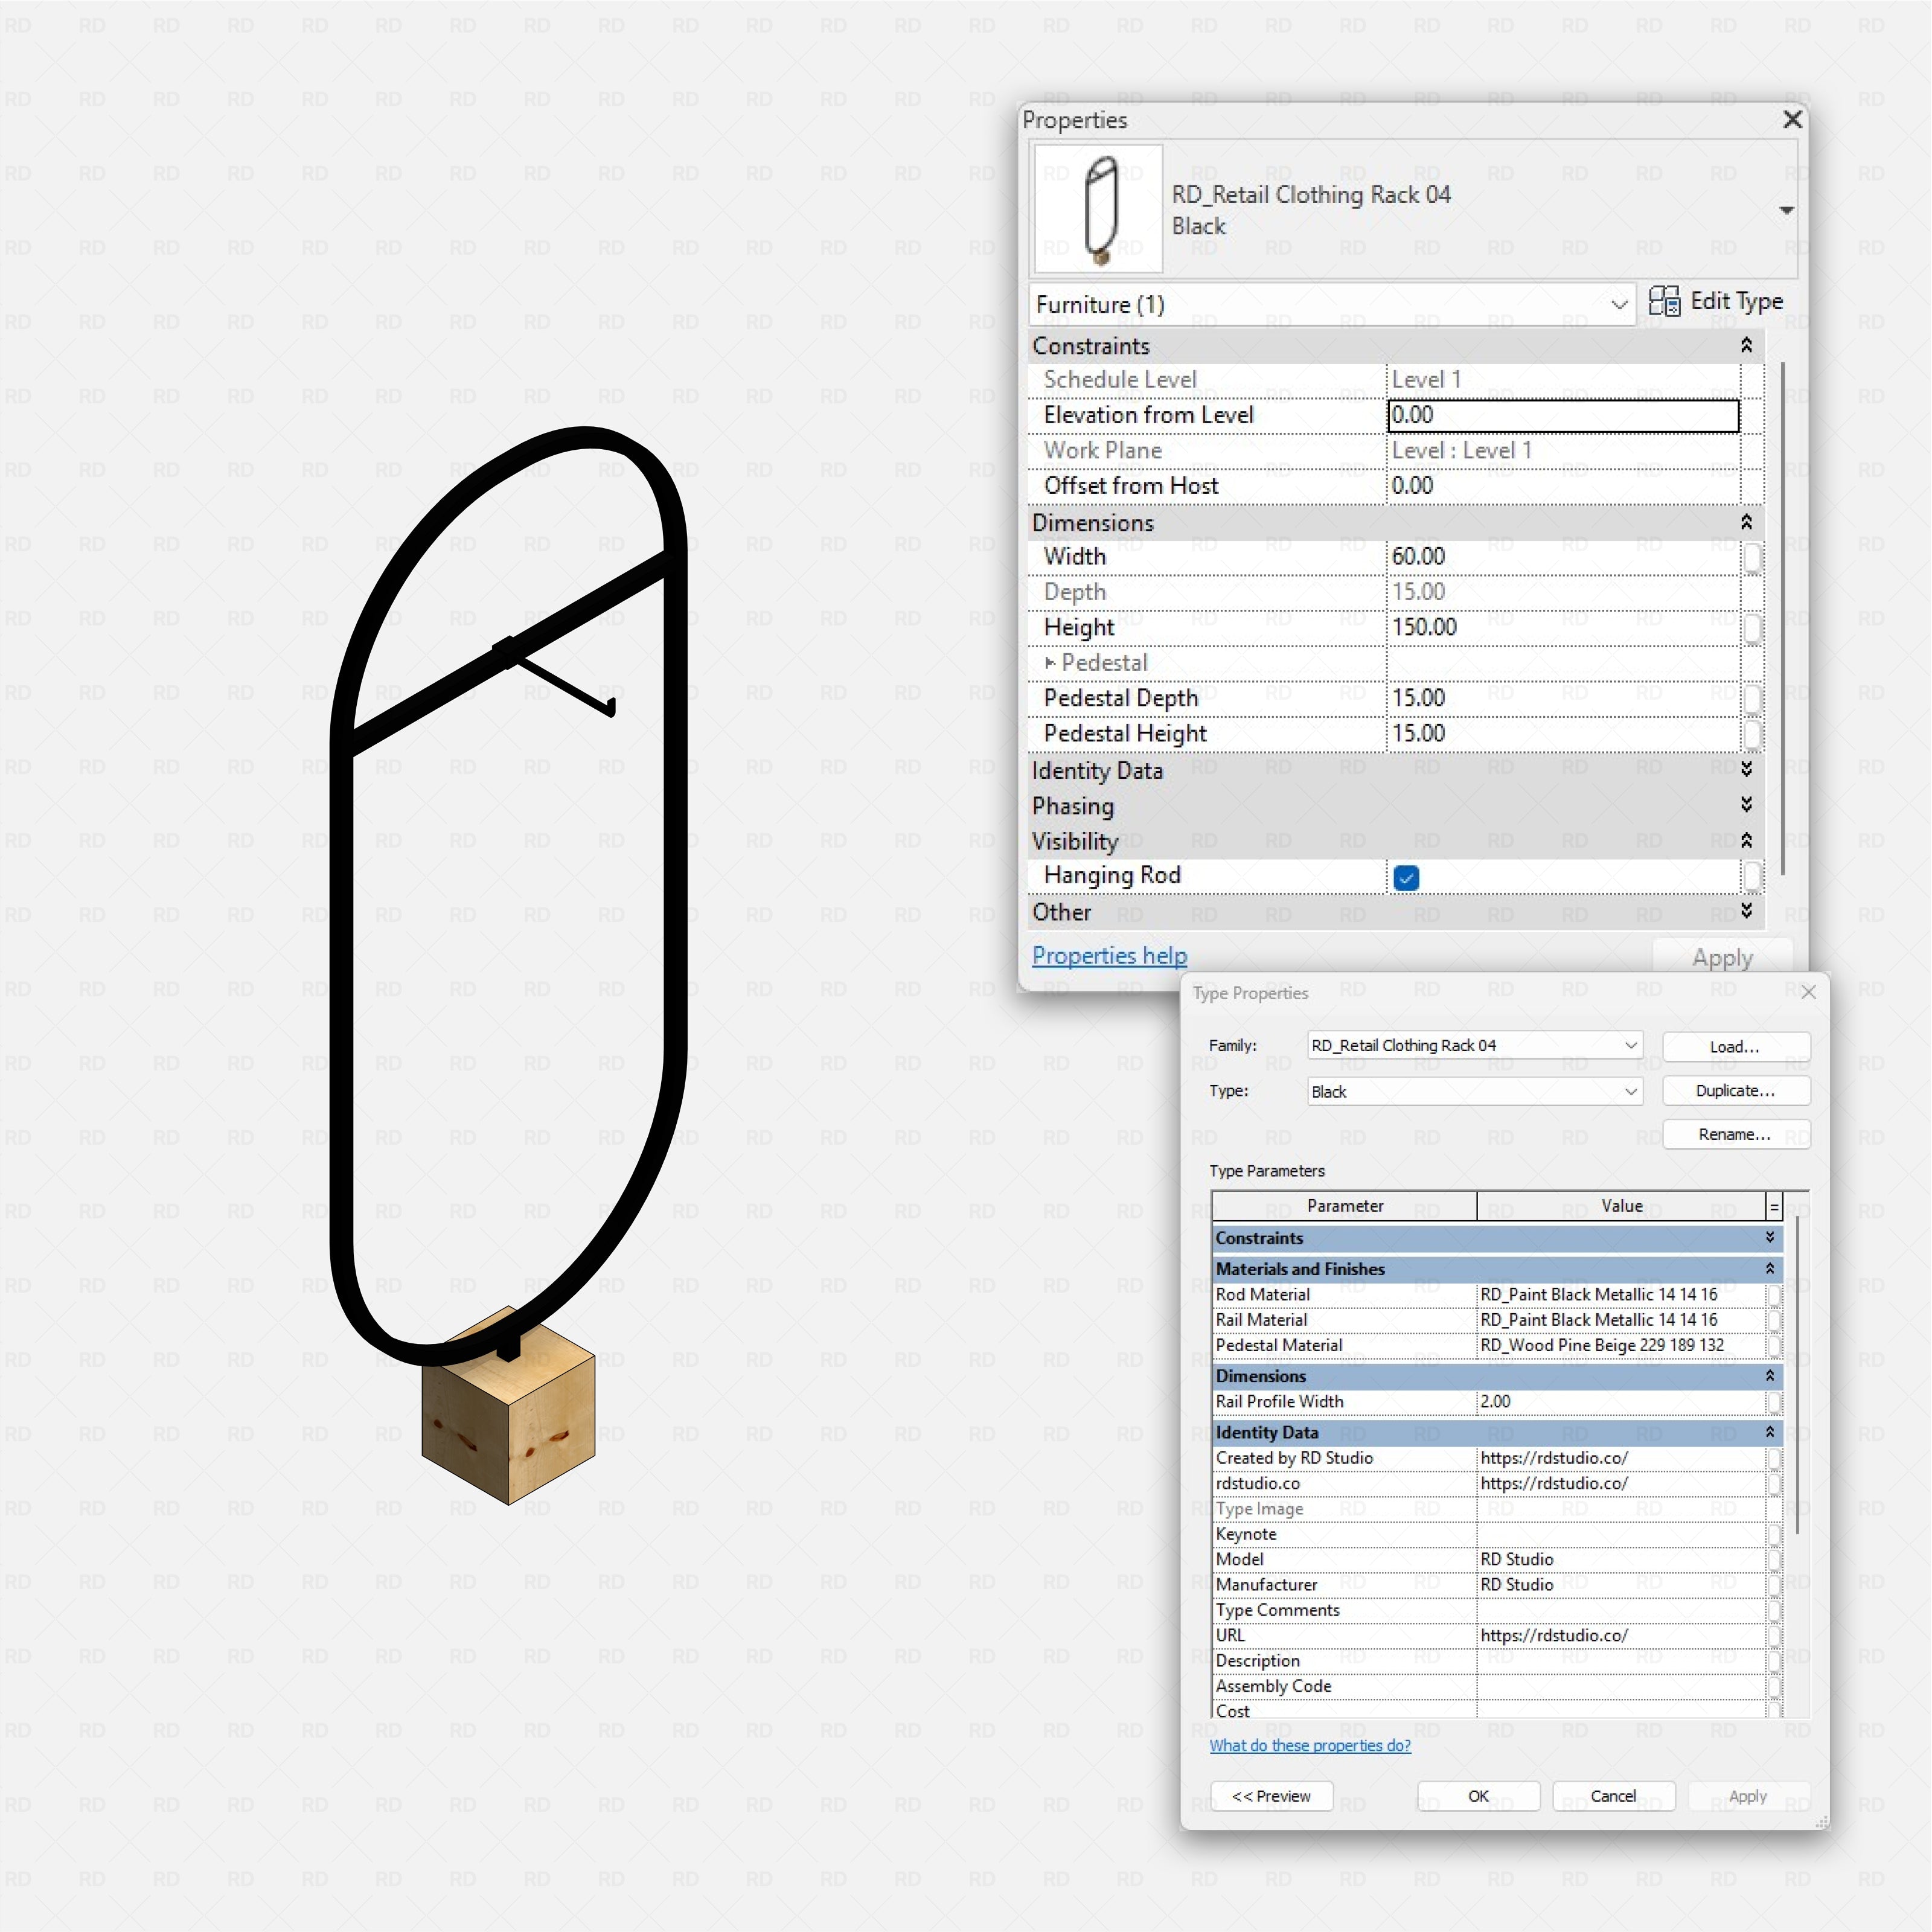Collapse the Visibility section
The width and height of the screenshot is (1932, 1932).
click(1746, 841)
